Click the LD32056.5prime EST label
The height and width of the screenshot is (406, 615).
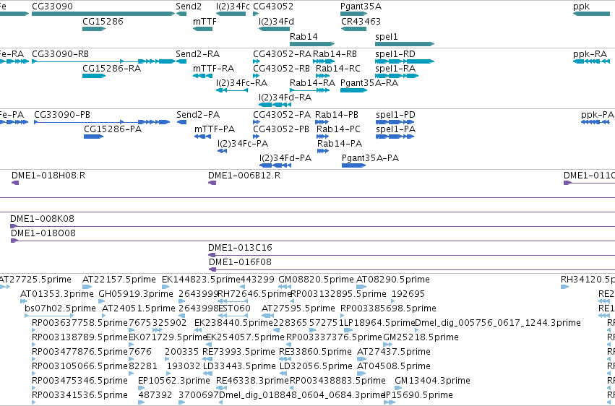(316, 366)
